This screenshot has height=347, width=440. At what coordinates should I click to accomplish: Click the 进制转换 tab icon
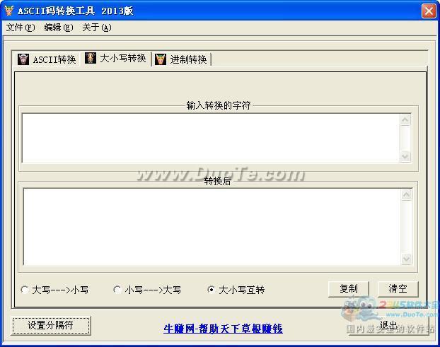[x=161, y=59]
